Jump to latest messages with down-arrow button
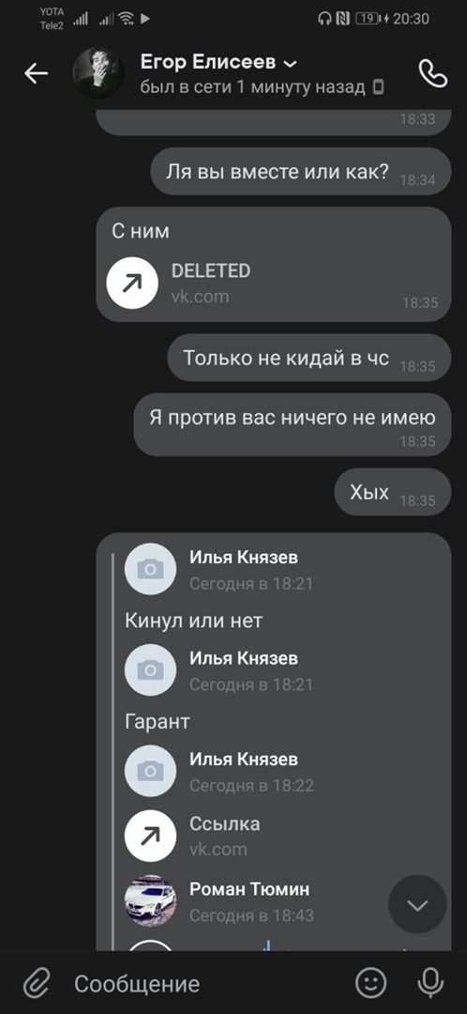This screenshot has width=467, height=1014. point(417,905)
